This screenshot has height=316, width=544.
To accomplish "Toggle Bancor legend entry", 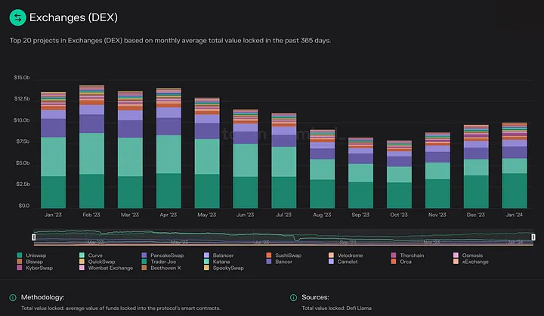I will 280,262.
